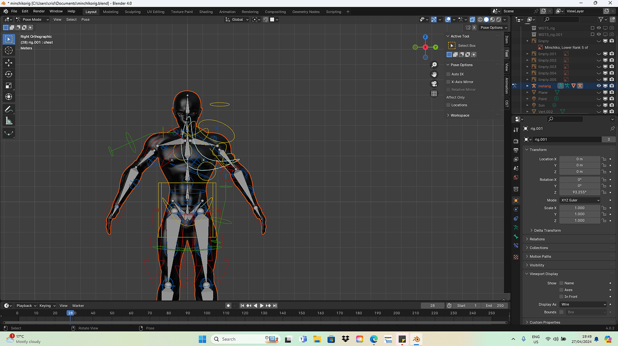Select the Cursor tool in the viewport toolbar
Viewport: 618px width, 346px height.
coord(9,51)
